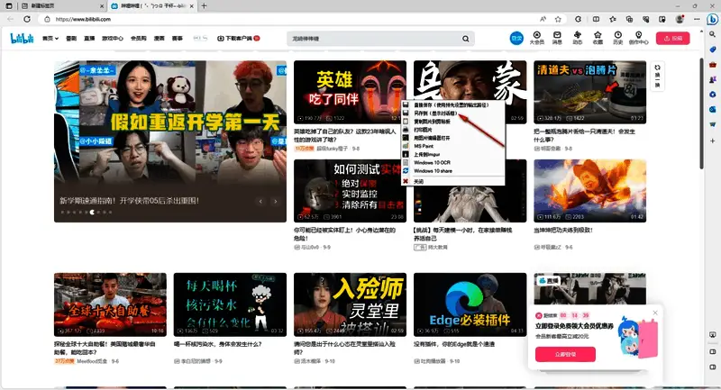Open the 会员购 link in navigation

coord(139,39)
